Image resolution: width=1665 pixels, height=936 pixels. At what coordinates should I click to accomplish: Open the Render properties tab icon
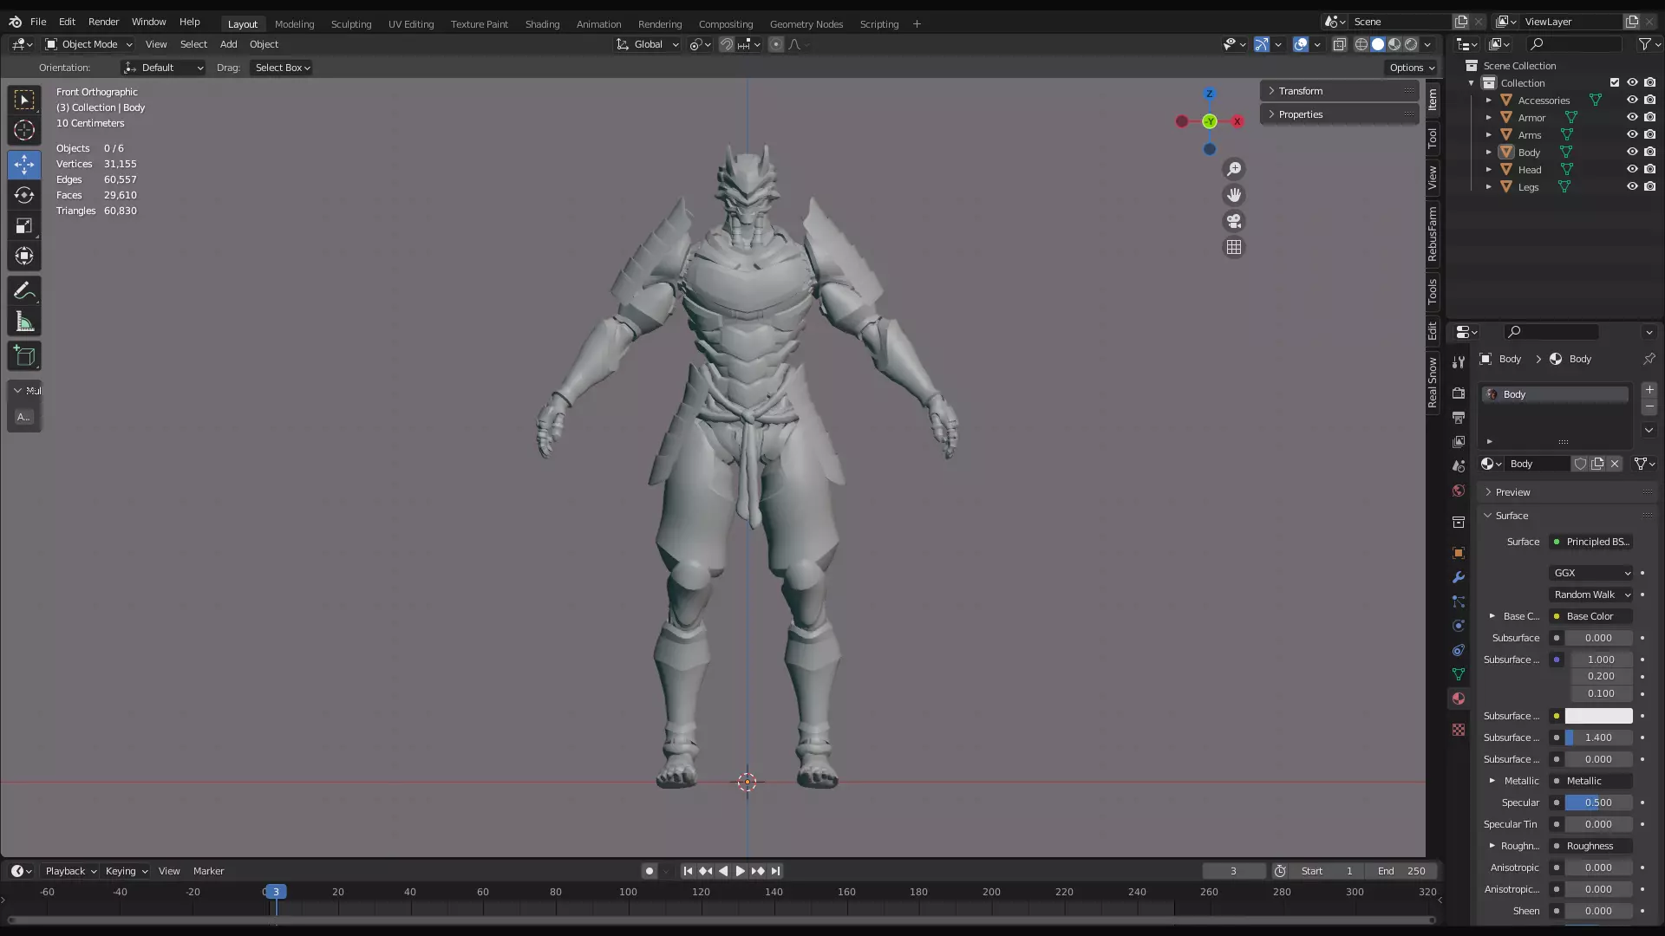(1459, 393)
